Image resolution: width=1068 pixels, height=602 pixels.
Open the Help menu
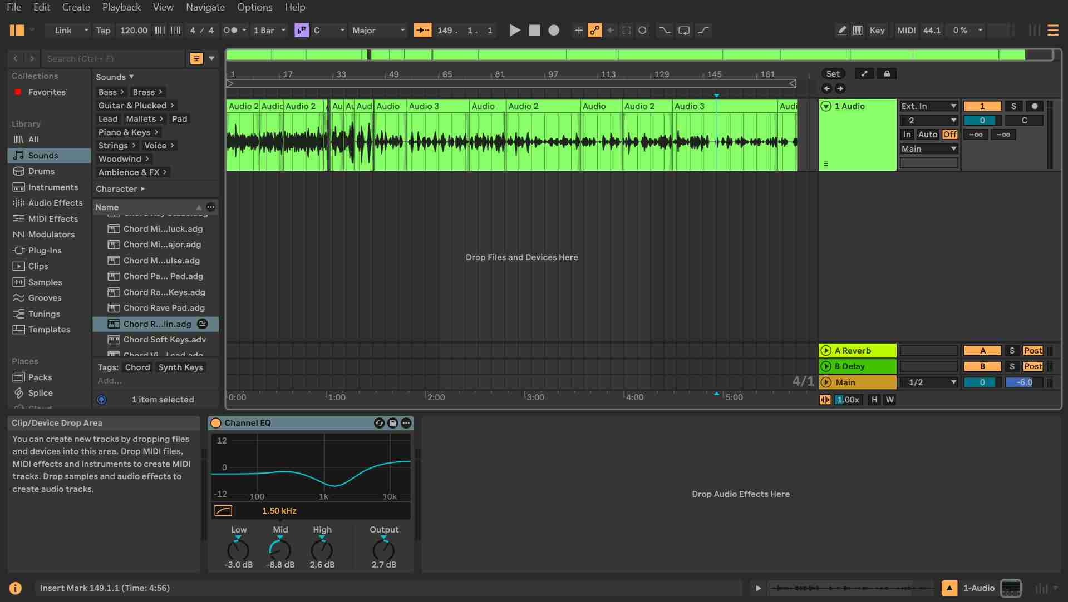click(295, 7)
